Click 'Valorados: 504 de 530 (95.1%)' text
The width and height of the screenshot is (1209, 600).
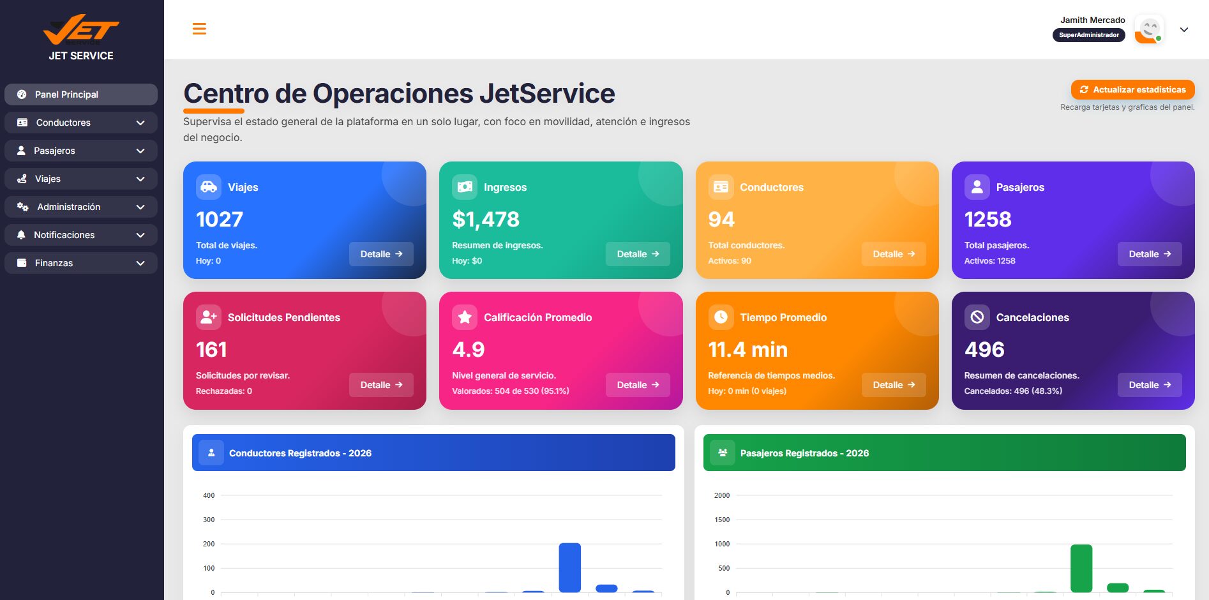[511, 391]
